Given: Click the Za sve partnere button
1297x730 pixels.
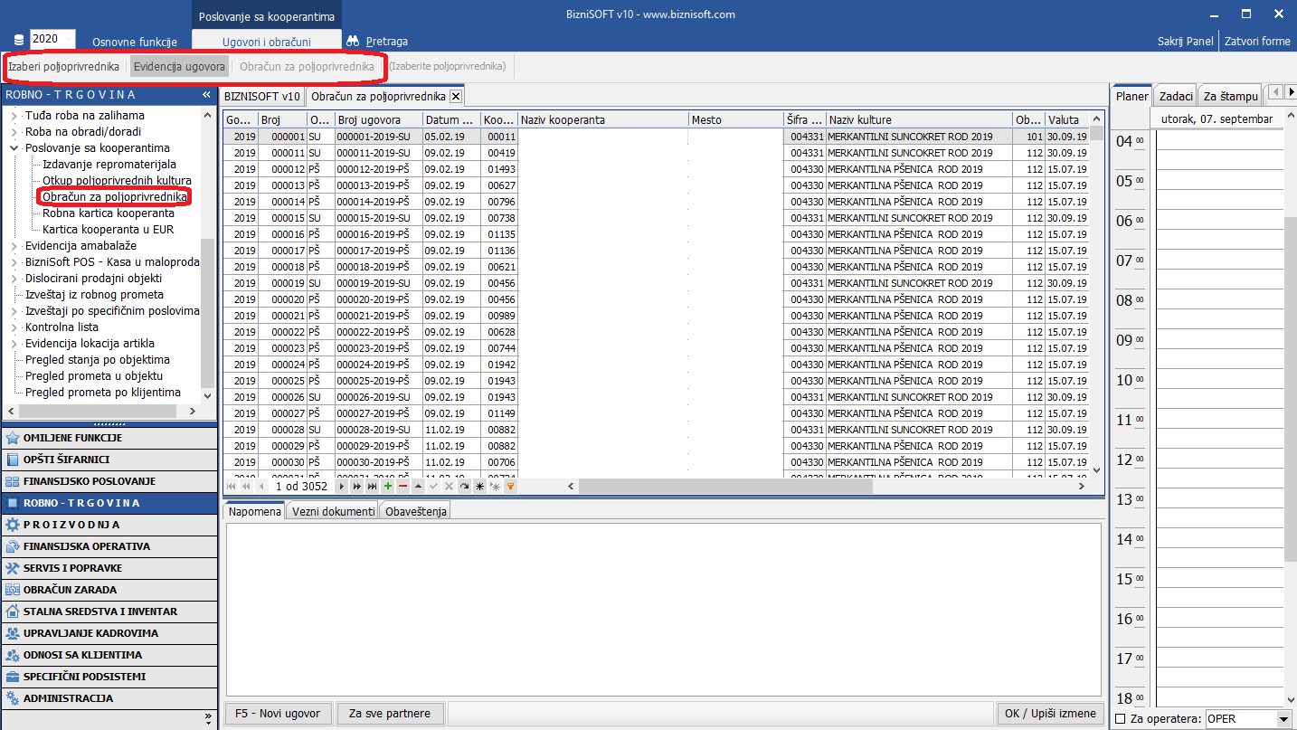Looking at the screenshot, I should pos(391,713).
